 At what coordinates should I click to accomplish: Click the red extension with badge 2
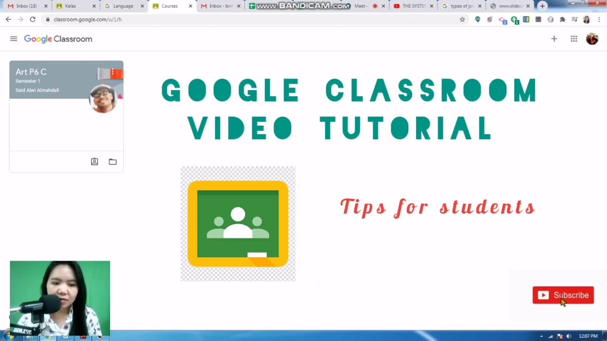pos(503,20)
